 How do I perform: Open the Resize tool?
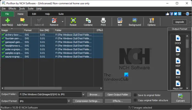[x=73, y=22]
